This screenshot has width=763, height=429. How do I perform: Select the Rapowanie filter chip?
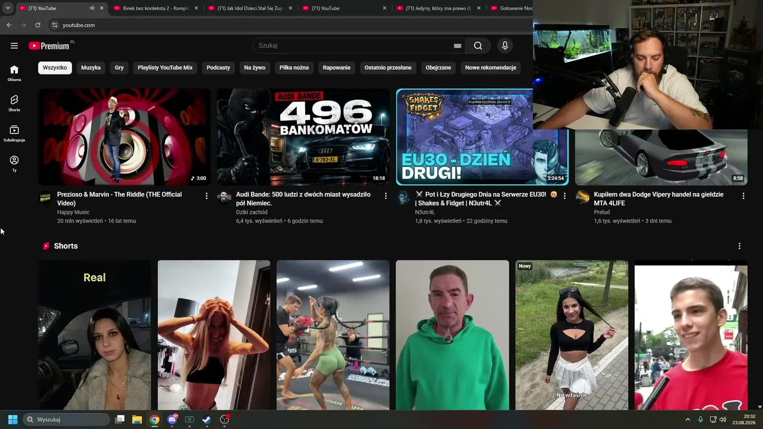tap(337, 68)
